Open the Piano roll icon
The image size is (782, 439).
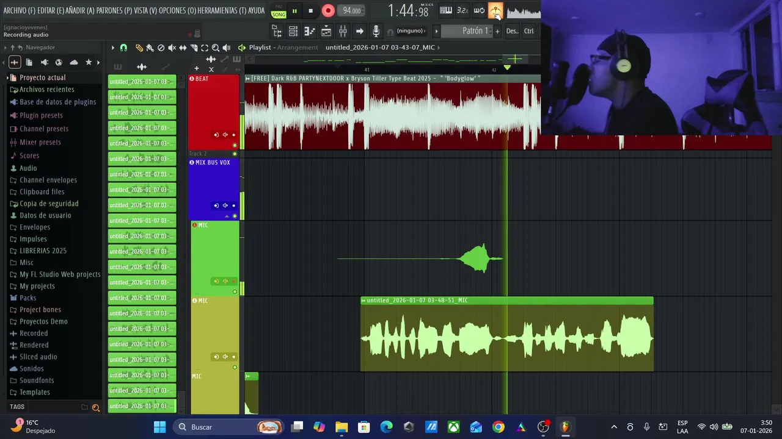click(310, 31)
